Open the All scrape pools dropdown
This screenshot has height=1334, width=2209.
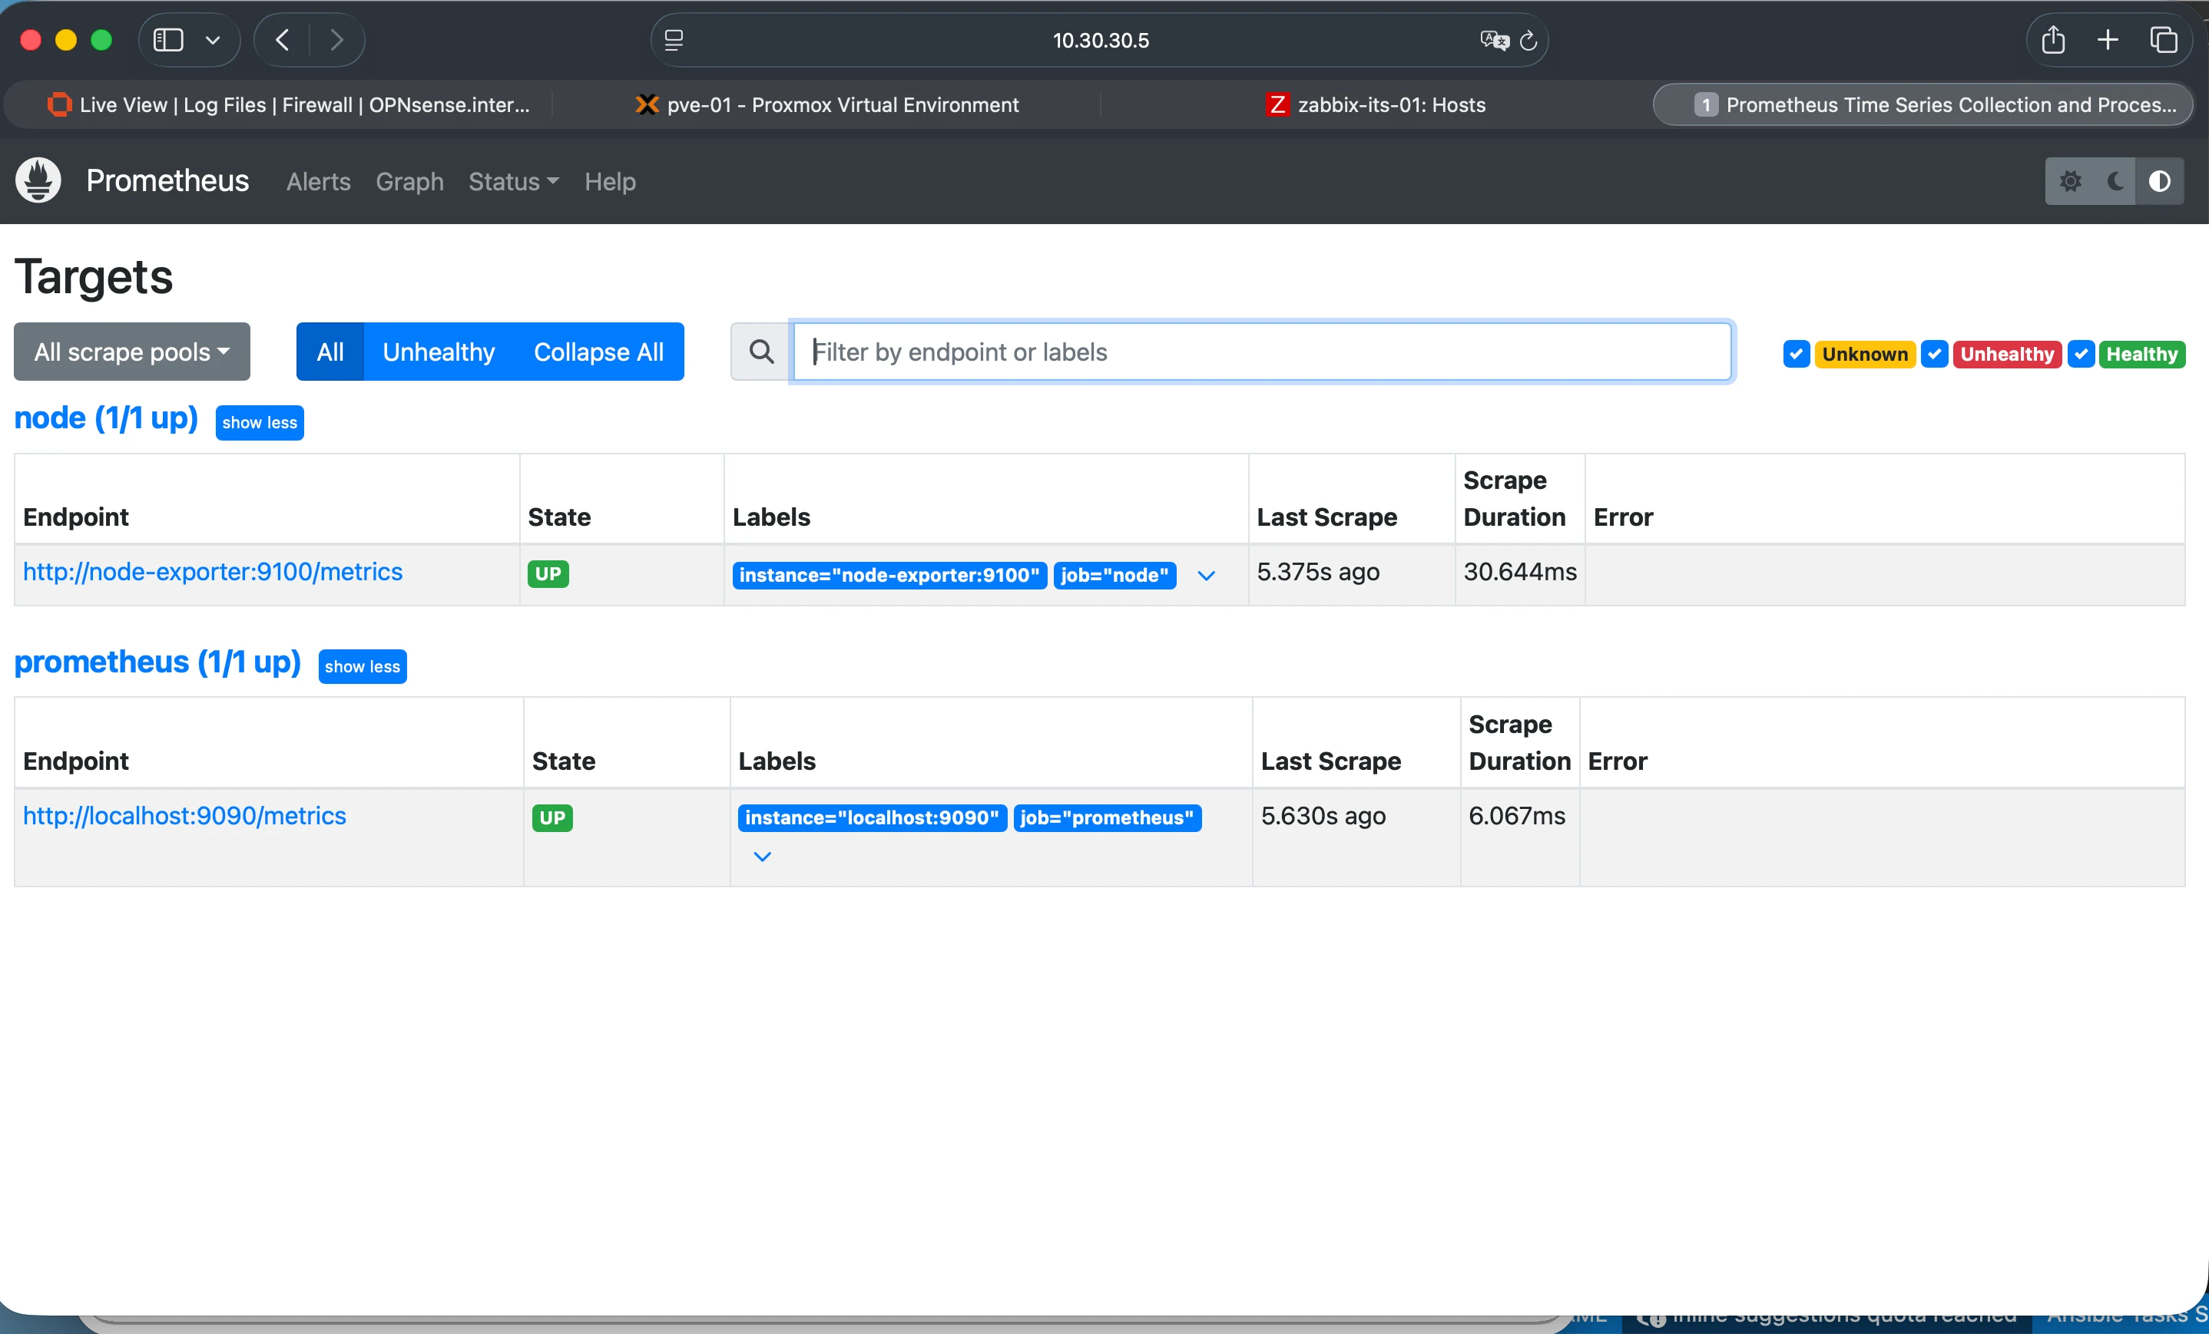(132, 352)
